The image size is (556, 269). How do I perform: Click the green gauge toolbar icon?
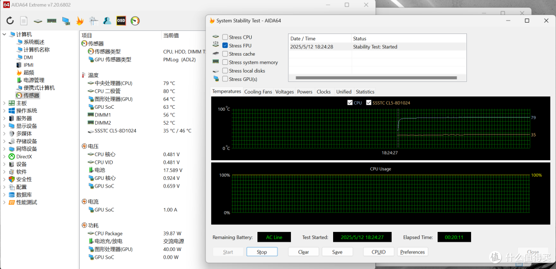coord(135,21)
